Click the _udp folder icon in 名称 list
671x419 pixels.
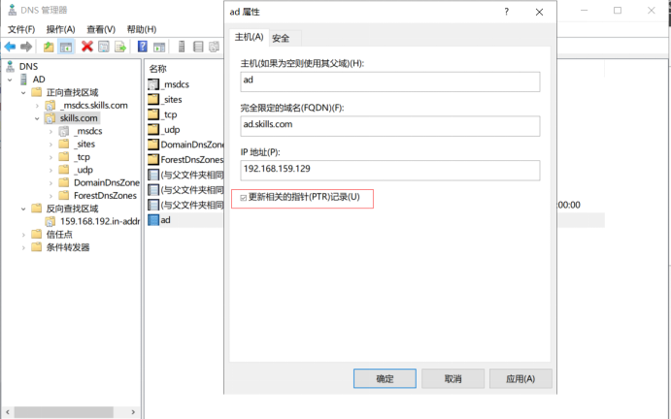click(153, 130)
